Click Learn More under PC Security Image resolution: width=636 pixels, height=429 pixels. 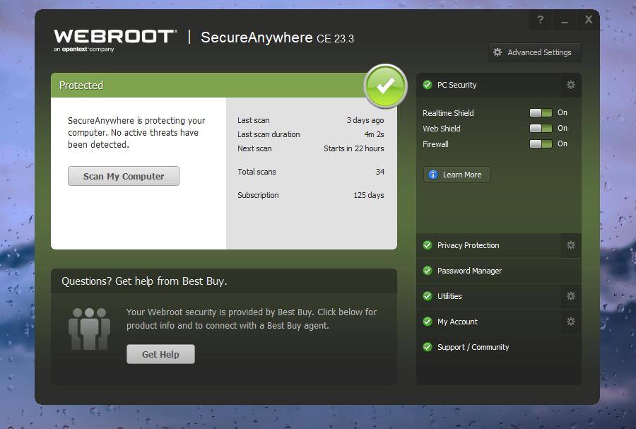[x=457, y=175]
